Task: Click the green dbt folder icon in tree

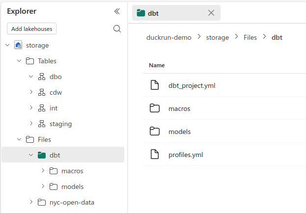Action: pyautogui.click(x=42, y=155)
